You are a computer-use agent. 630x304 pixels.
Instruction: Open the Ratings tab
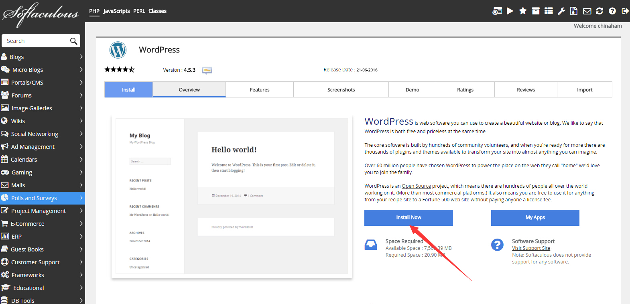click(x=465, y=89)
